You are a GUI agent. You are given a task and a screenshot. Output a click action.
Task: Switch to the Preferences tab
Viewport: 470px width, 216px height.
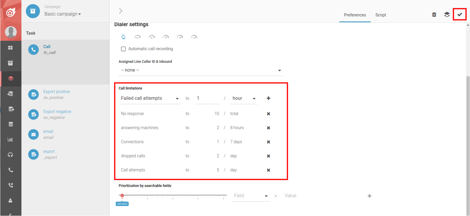[355, 15]
